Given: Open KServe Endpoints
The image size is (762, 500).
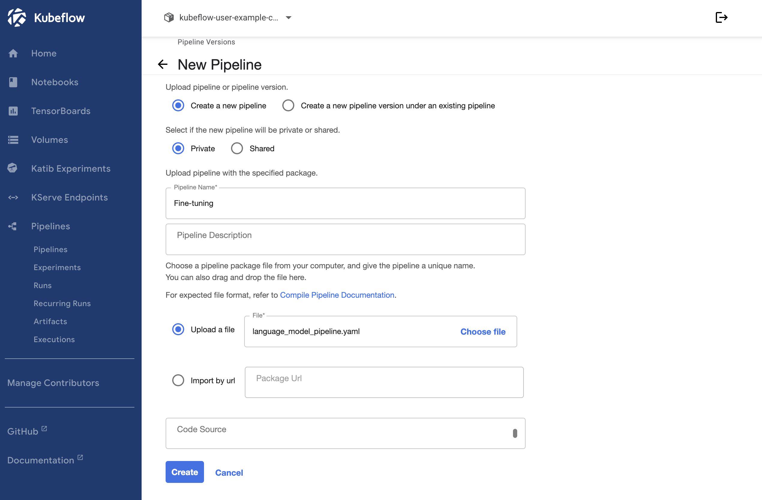Looking at the screenshot, I should (x=70, y=197).
